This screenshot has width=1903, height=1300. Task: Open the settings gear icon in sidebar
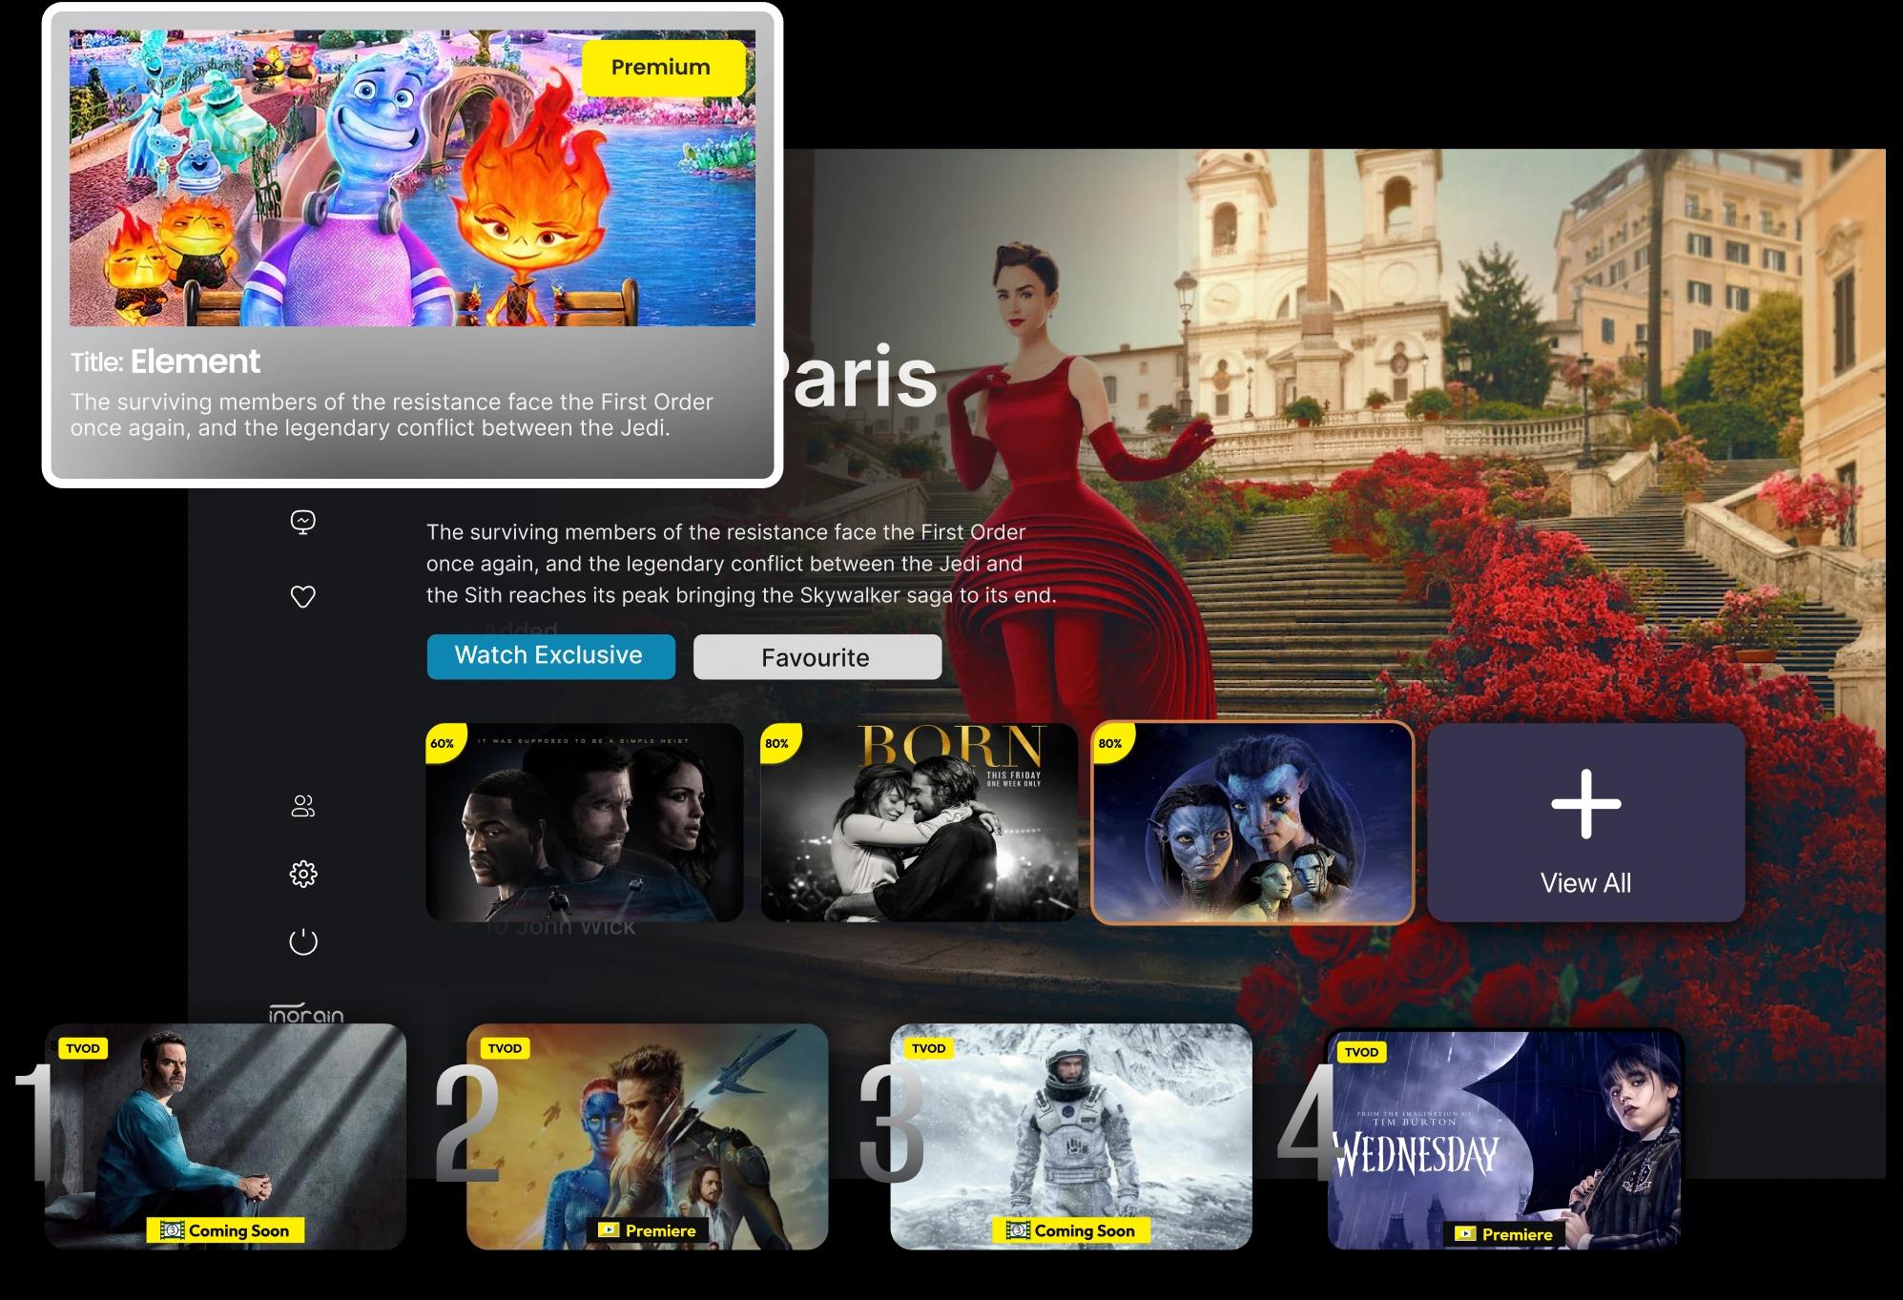tap(302, 874)
